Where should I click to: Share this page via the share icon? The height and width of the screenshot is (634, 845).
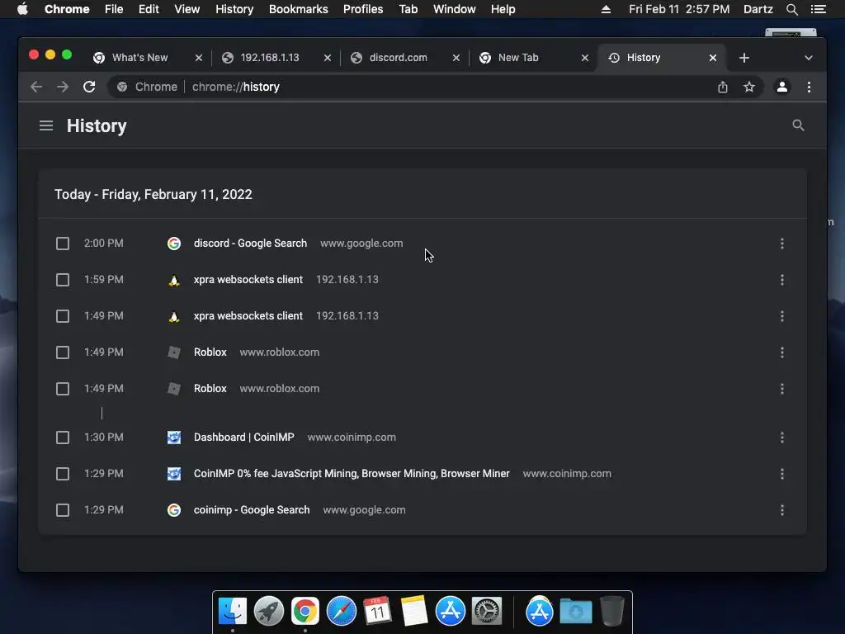click(x=723, y=87)
